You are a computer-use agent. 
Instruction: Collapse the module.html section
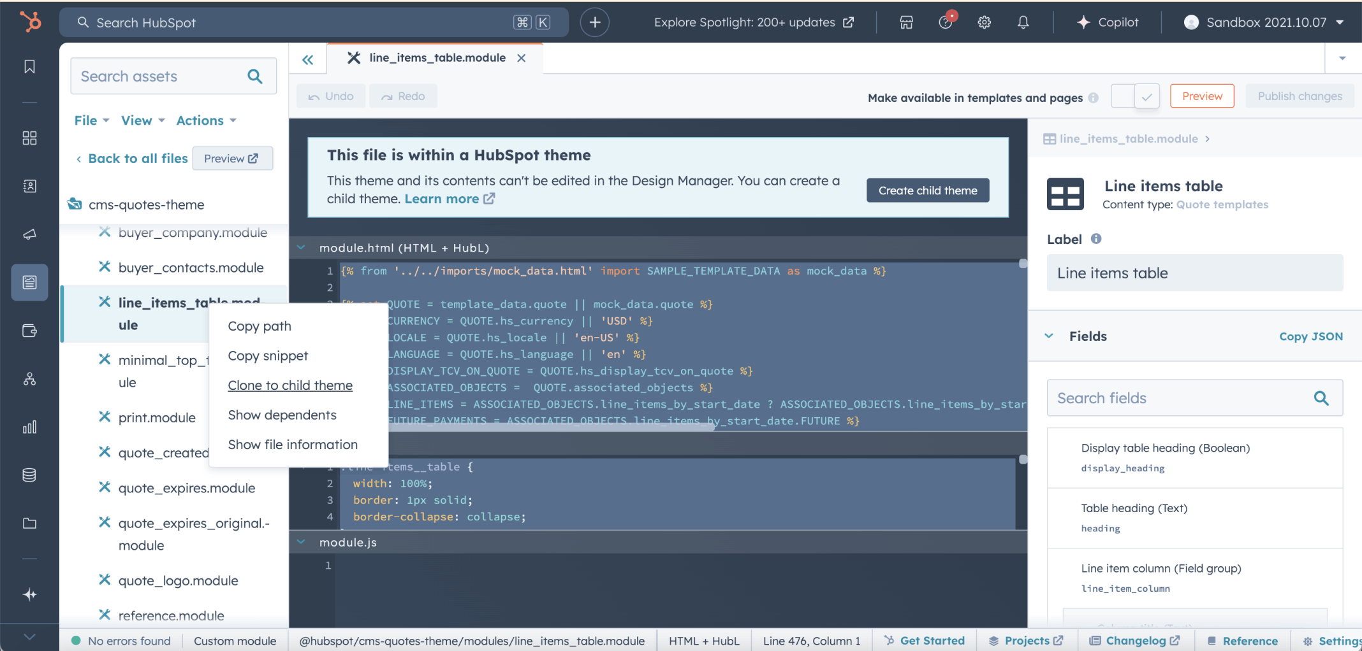(301, 248)
